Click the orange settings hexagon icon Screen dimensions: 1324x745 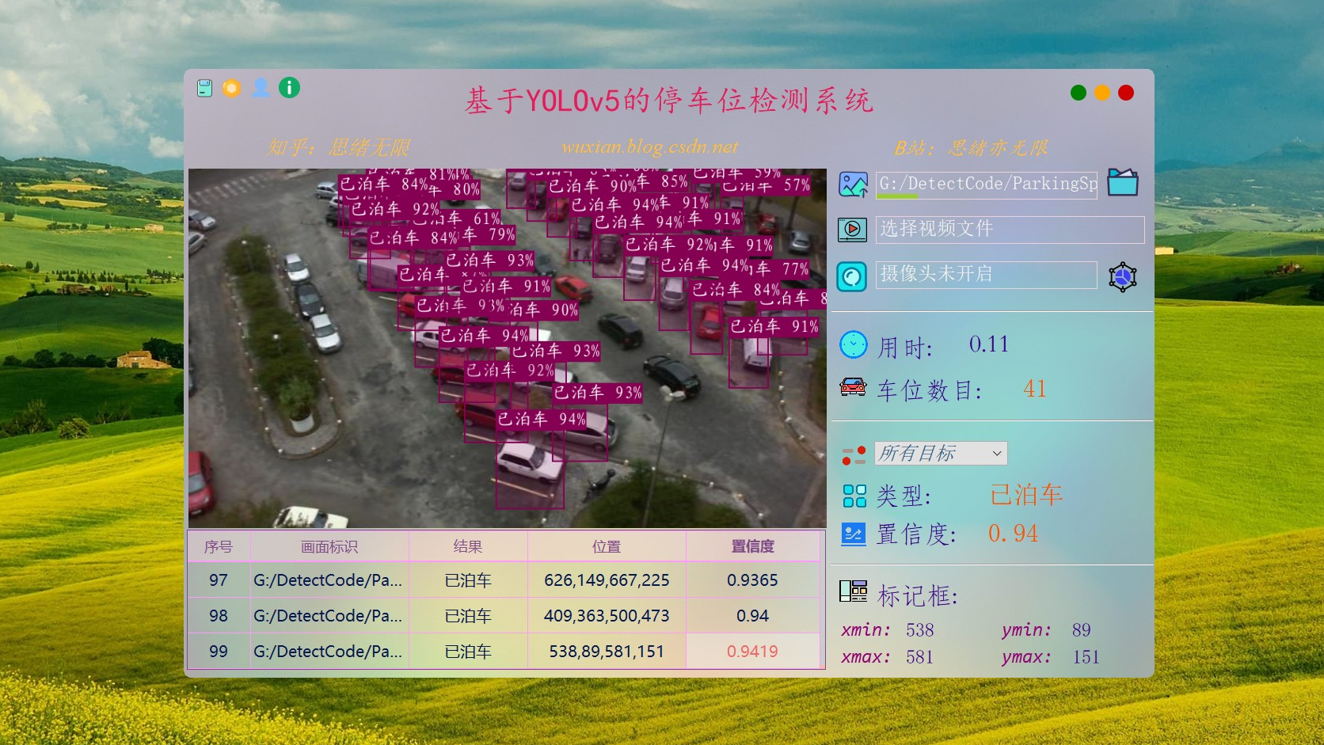pos(232,88)
